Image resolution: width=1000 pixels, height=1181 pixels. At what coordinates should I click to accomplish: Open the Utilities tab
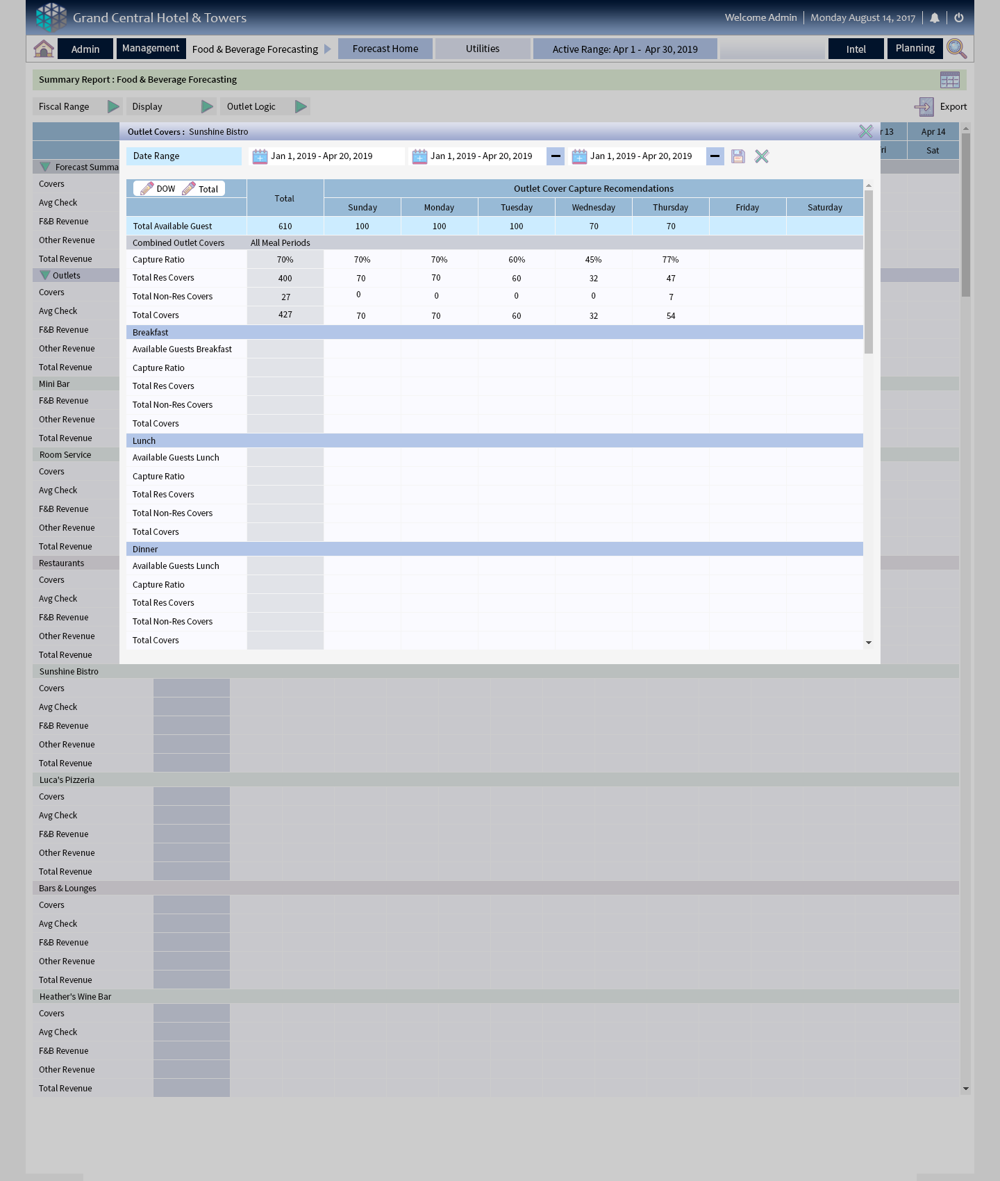click(x=483, y=49)
